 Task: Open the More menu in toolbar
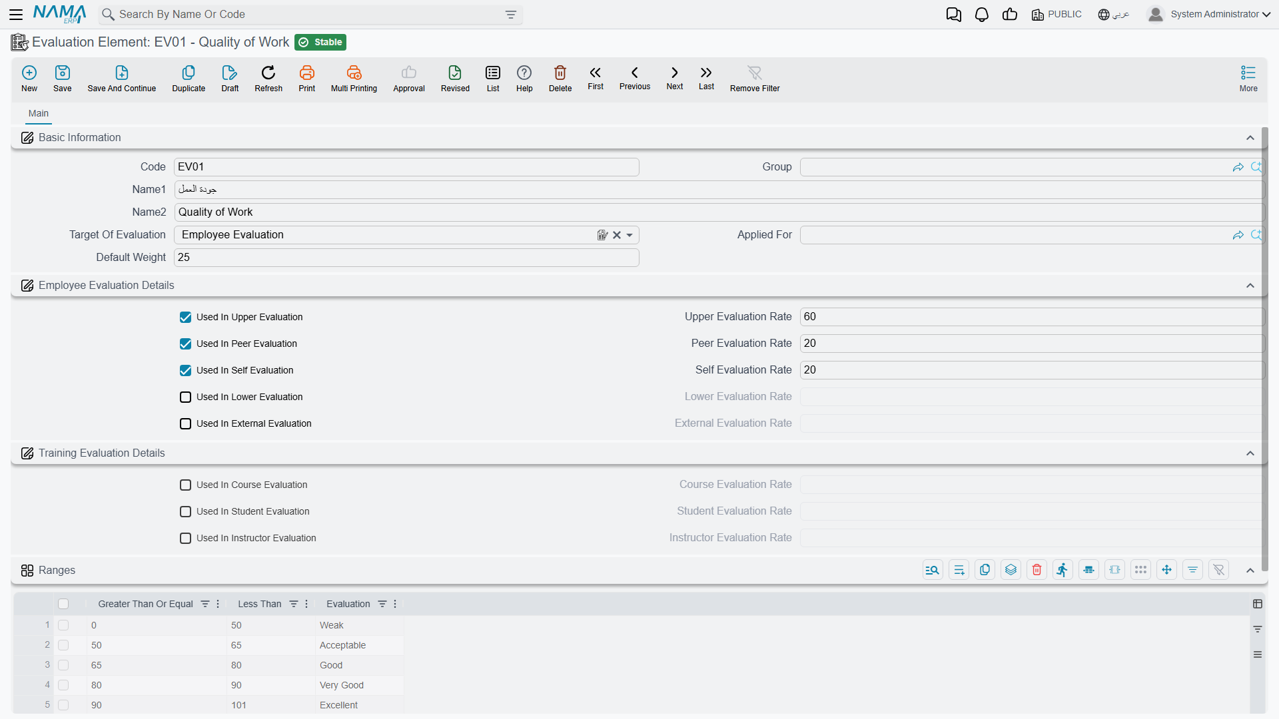click(x=1248, y=78)
